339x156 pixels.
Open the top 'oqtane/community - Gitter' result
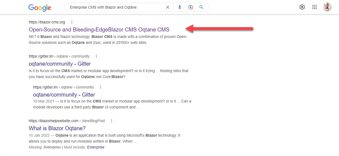click(60, 64)
